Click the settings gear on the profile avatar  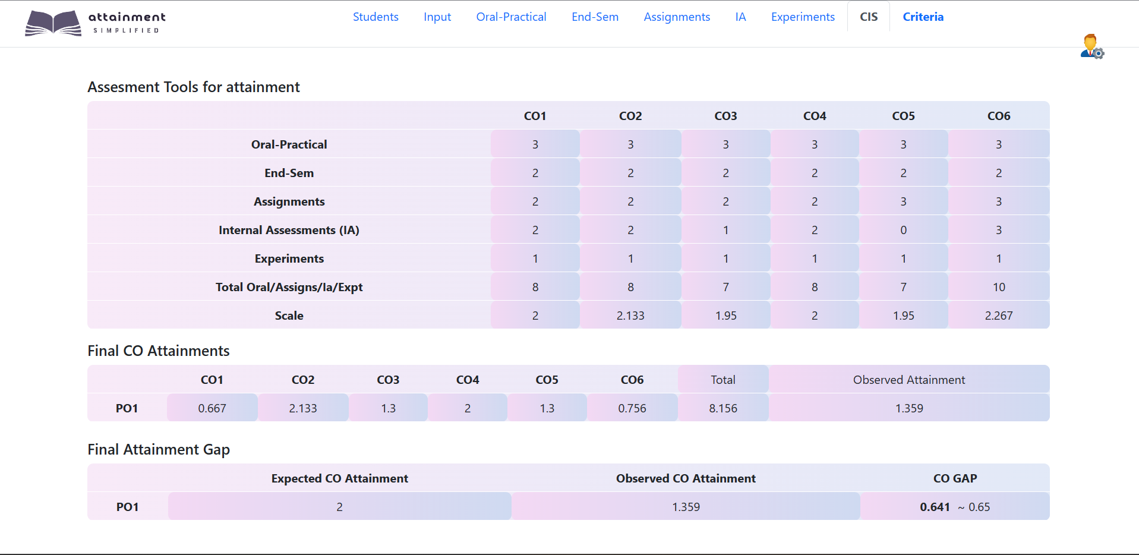tap(1100, 53)
